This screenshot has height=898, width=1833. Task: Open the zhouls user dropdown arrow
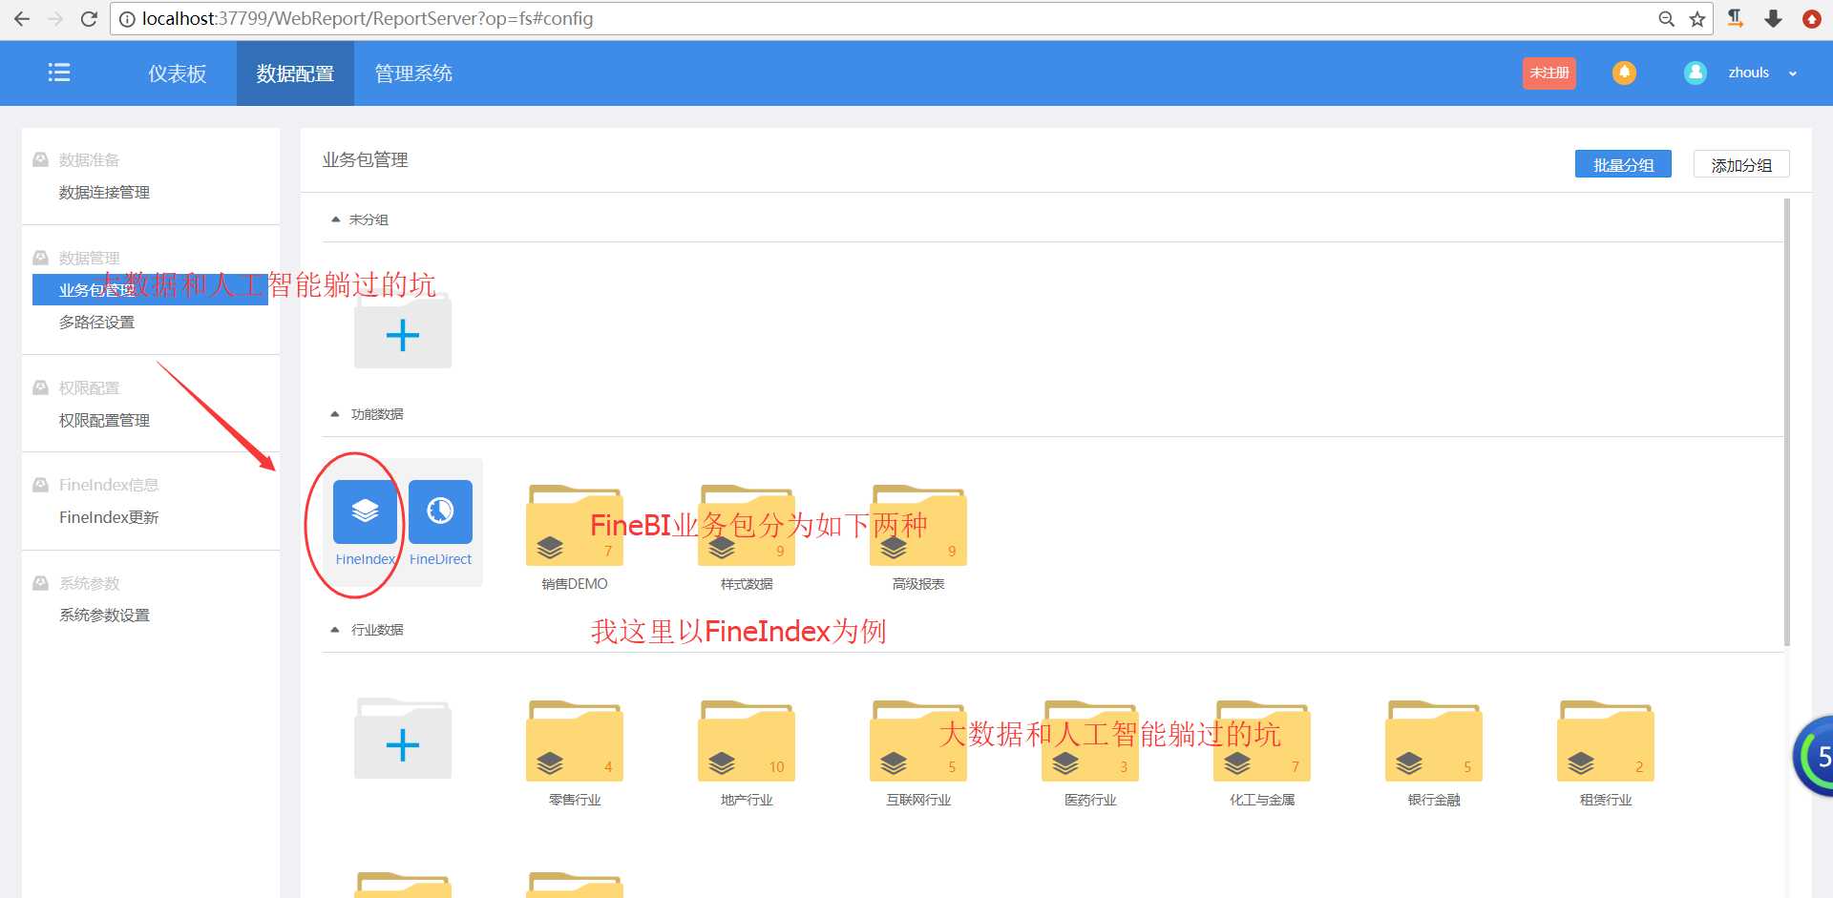click(x=1793, y=73)
